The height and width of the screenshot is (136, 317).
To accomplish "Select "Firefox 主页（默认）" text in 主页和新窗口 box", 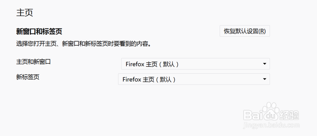I will [152, 64].
